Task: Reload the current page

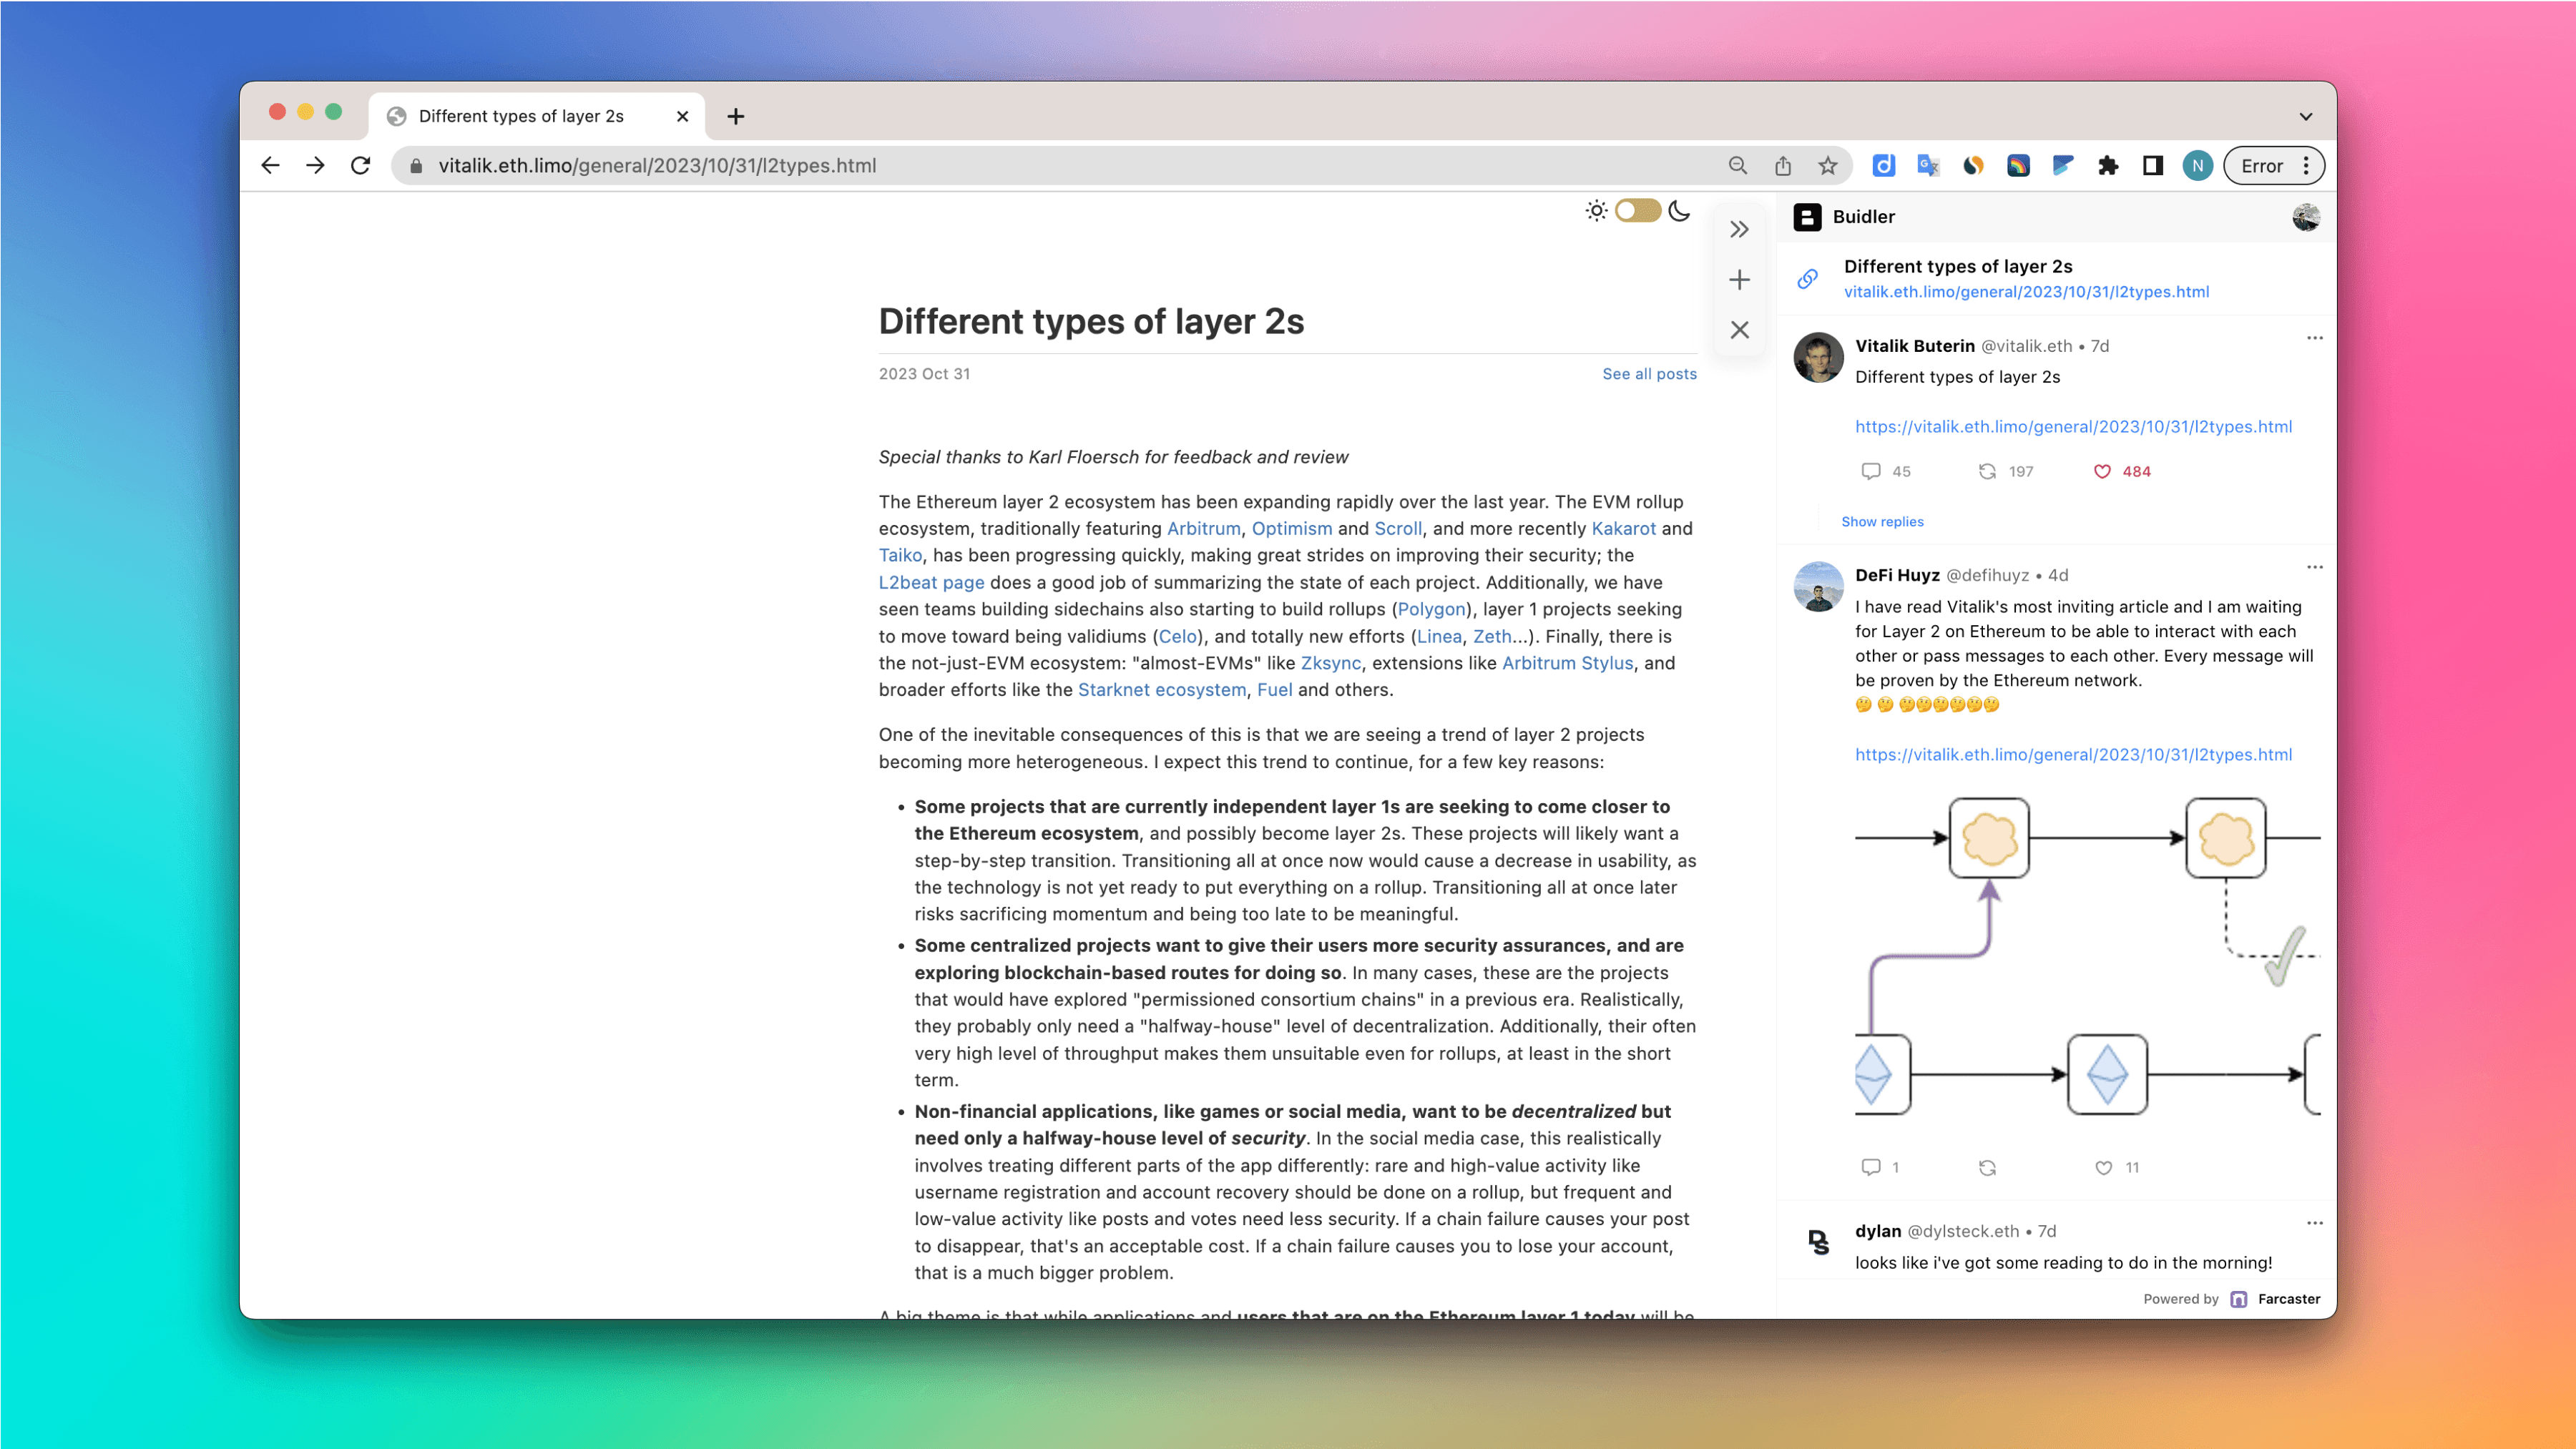Action: [361, 166]
